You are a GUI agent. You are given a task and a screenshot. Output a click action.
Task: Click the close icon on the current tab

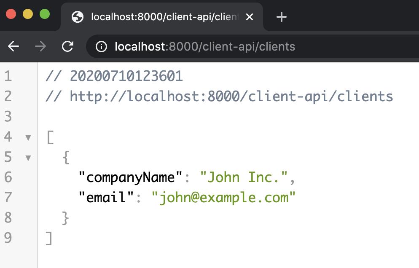250,17
